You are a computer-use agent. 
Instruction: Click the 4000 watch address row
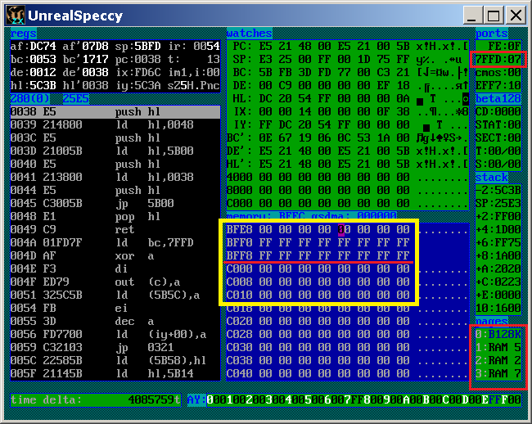tap(348, 177)
